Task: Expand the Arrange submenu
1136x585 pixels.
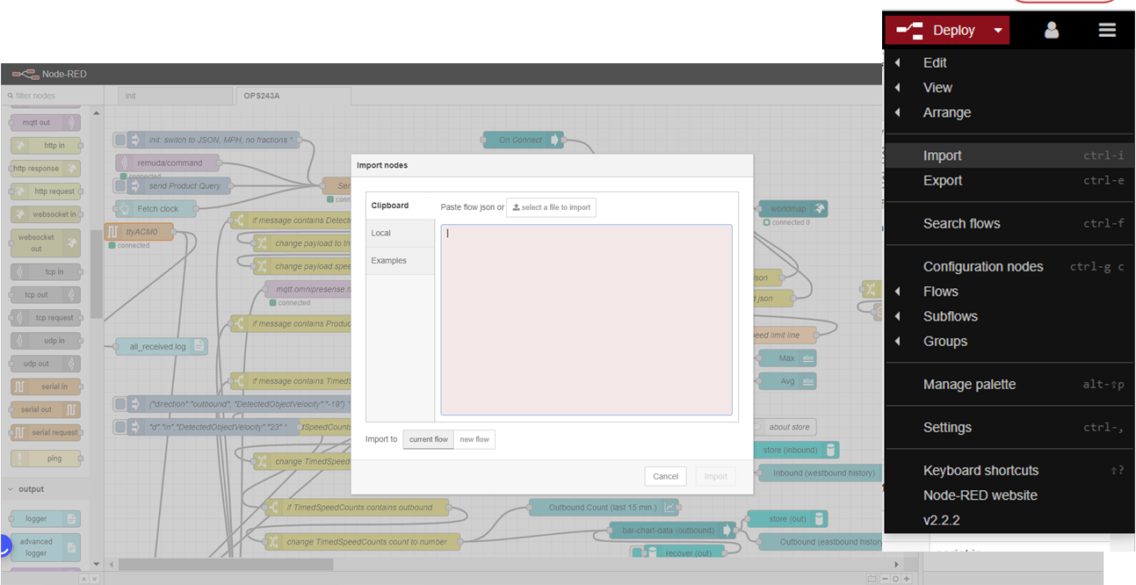Action: [1009, 112]
